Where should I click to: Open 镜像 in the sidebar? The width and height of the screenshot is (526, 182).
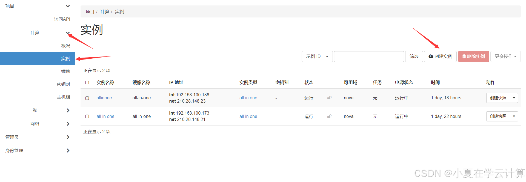tap(66, 71)
